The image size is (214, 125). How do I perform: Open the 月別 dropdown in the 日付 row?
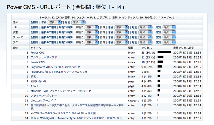coord(78,22)
